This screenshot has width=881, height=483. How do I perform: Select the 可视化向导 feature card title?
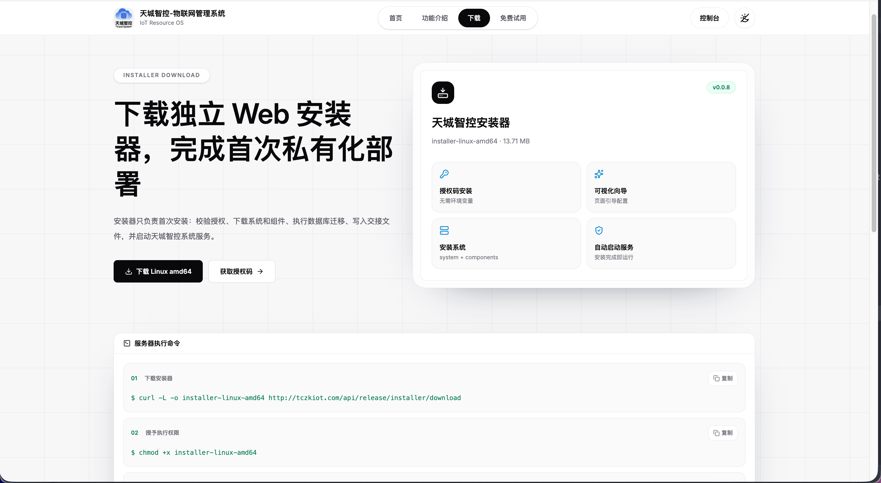(x=610, y=191)
